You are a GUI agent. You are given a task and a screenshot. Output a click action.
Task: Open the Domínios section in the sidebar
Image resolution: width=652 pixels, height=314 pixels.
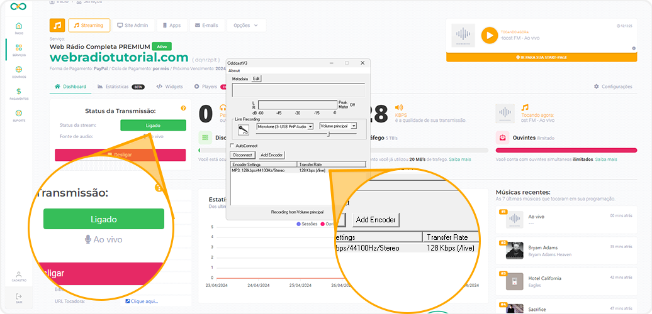19,72
